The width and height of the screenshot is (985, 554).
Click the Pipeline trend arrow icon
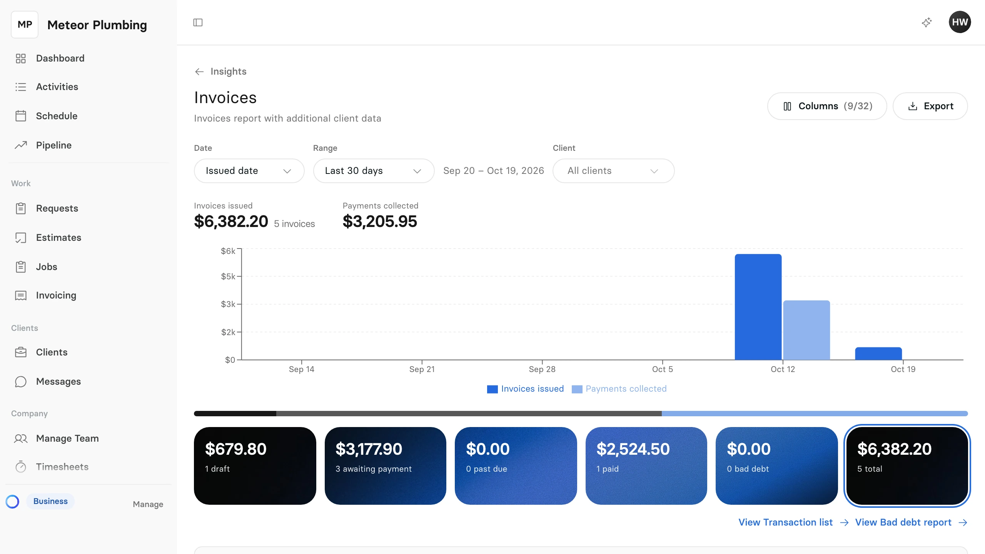point(20,145)
